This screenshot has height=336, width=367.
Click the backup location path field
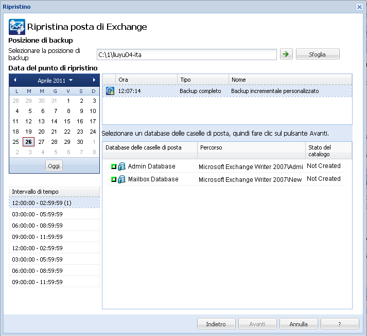point(187,54)
